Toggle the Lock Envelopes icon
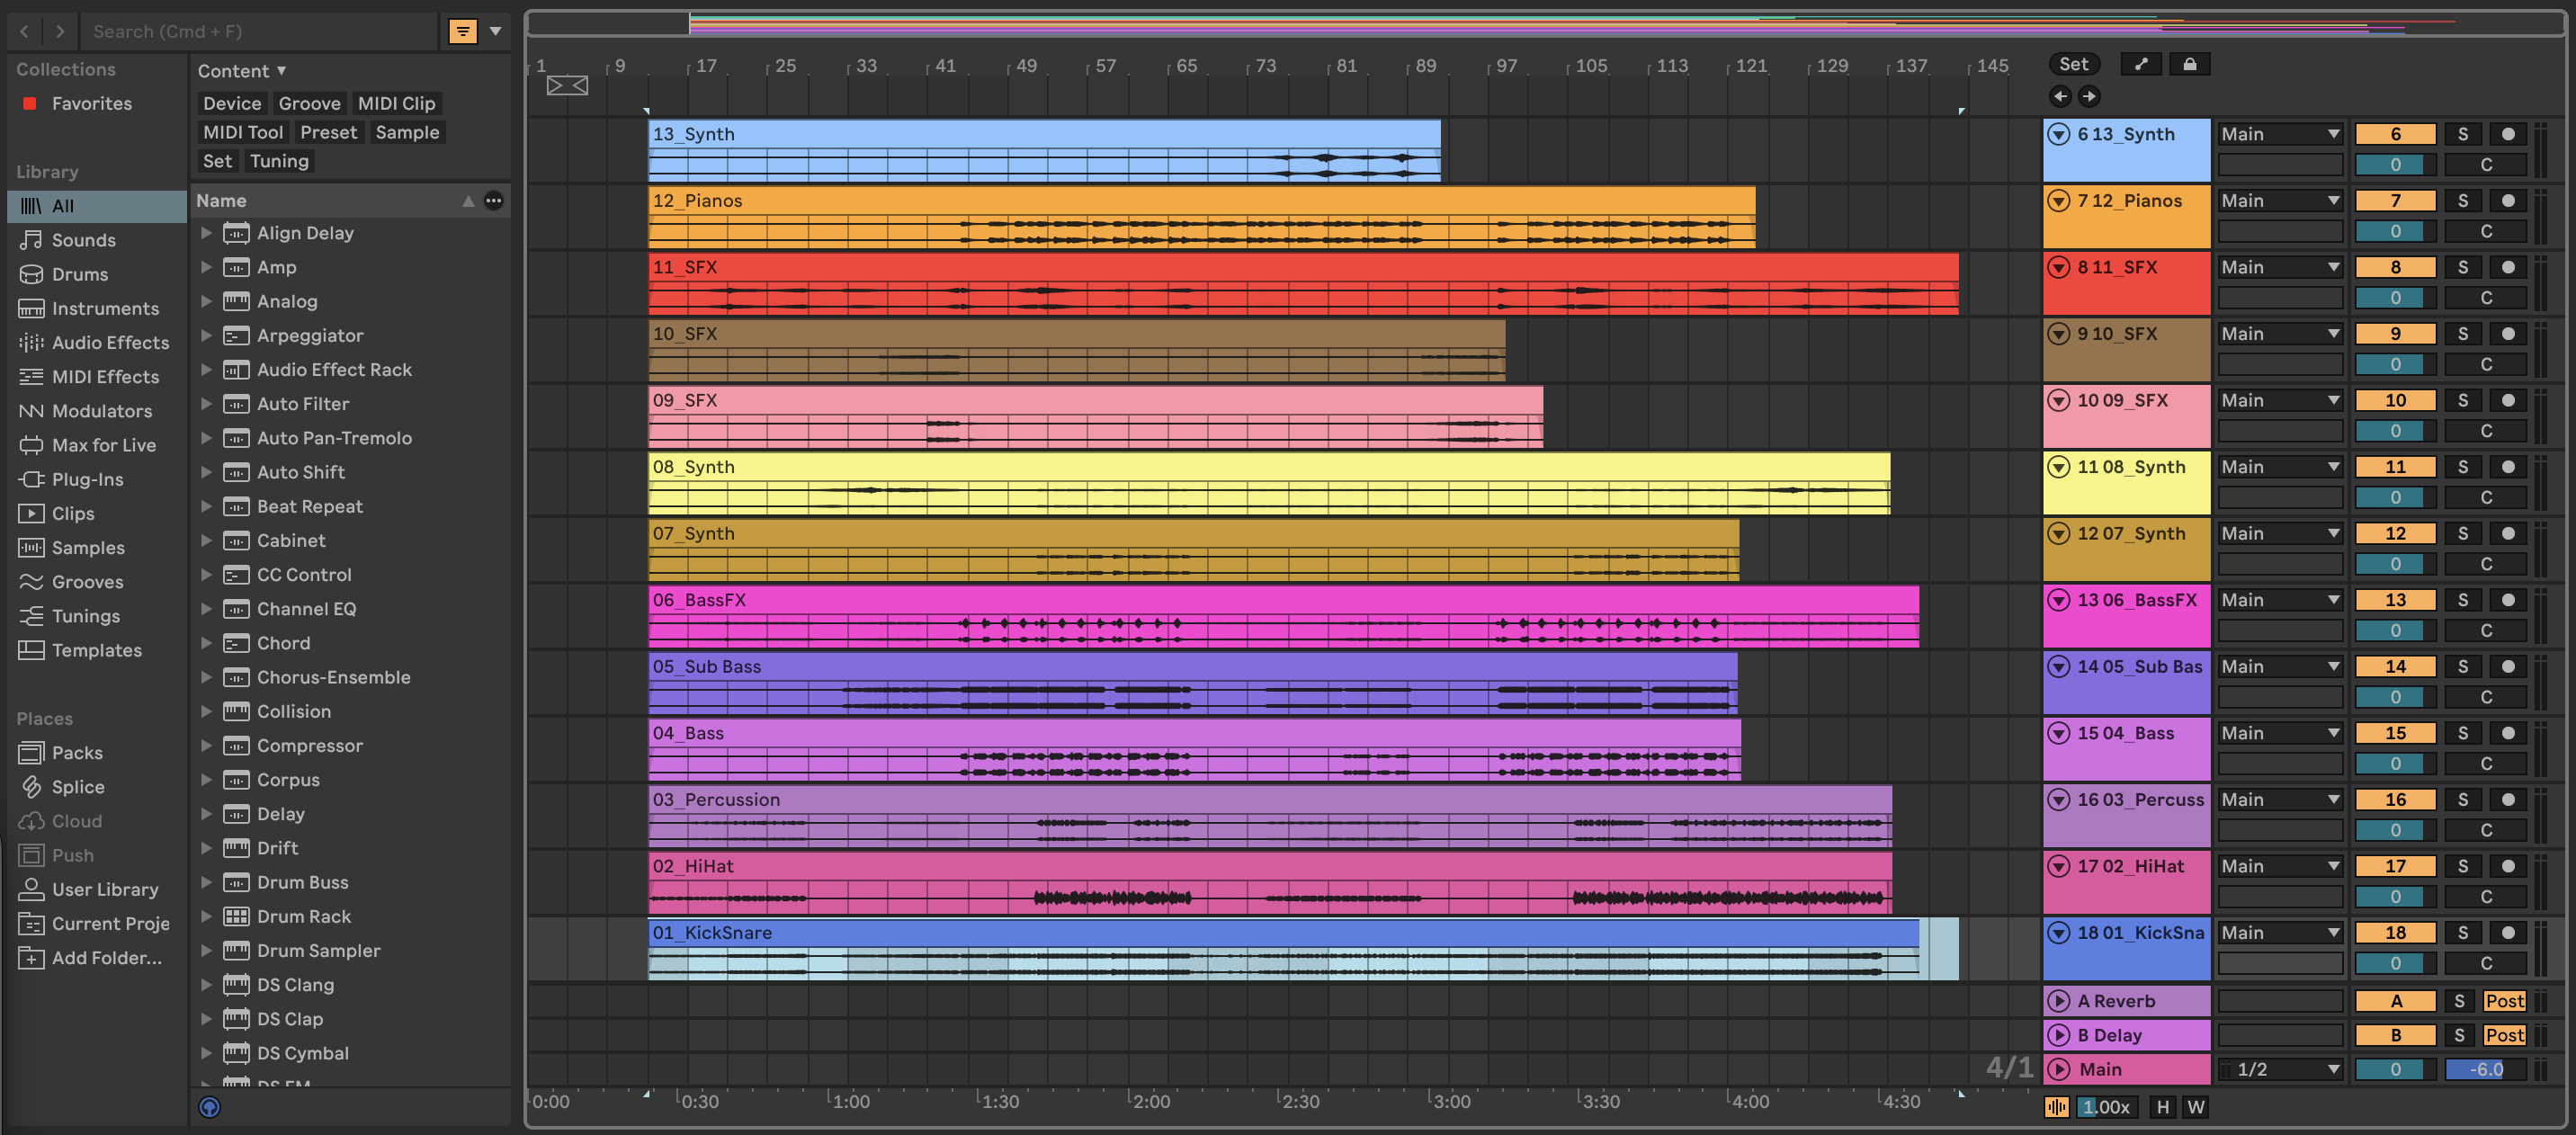The image size is (2576, 1135). 2189,64
